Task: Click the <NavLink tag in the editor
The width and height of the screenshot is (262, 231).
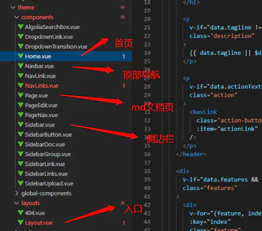Action: 203,112
